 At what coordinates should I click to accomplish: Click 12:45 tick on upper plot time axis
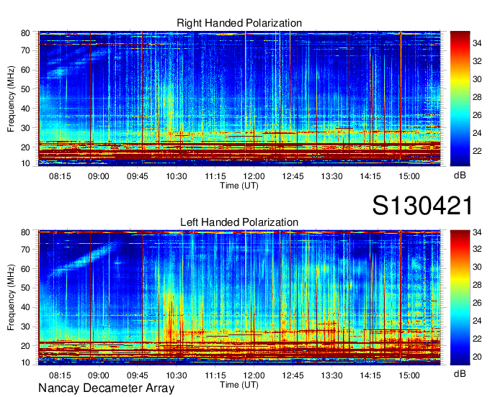[x=293, y=176]
